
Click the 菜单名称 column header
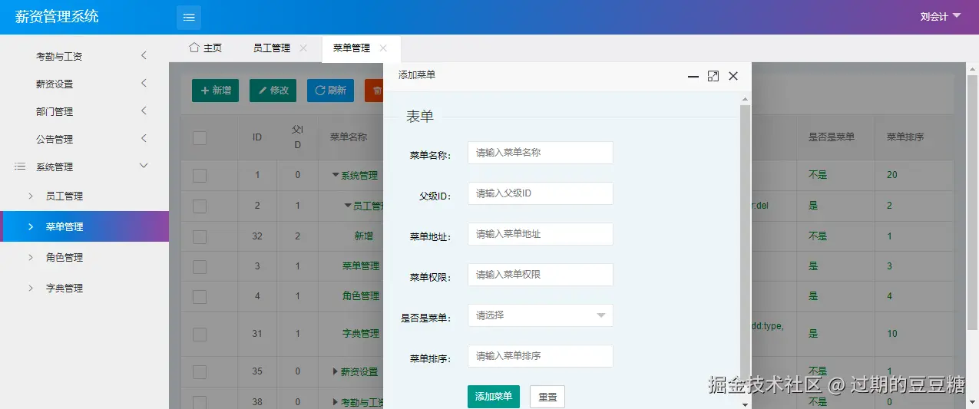click(x=349, y=137)
